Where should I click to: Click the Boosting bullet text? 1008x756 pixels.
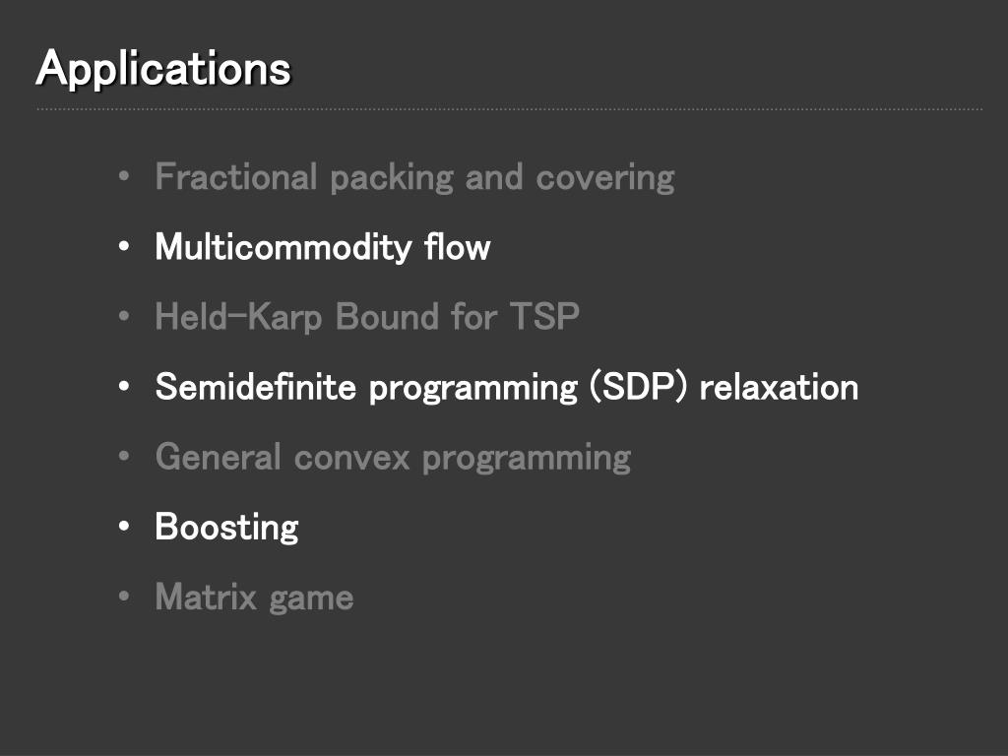click(x=227, y=528)
